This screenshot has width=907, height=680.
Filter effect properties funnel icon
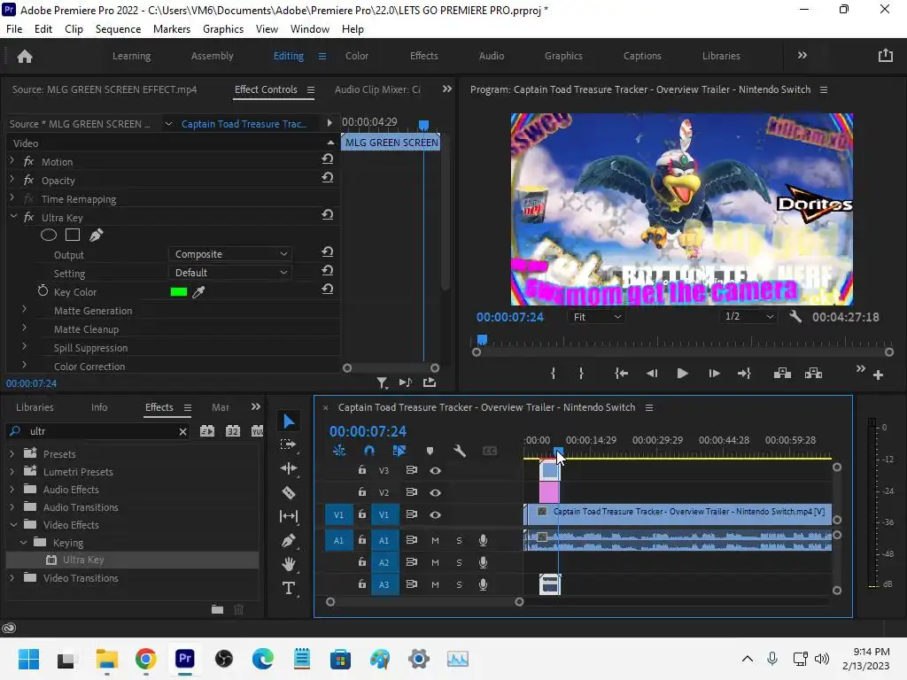point(382,382)
